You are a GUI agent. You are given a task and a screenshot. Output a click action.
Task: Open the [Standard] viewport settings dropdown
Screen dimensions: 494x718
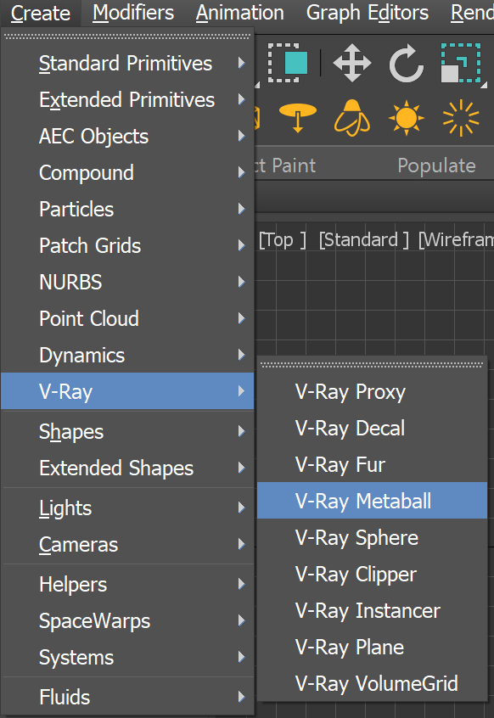tap(363, 239)
